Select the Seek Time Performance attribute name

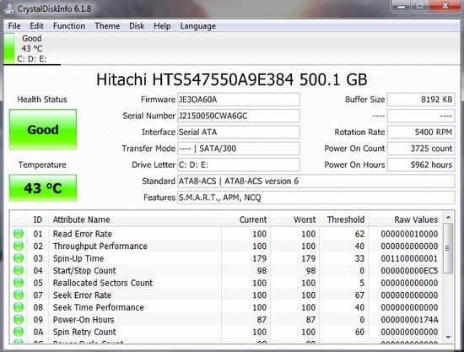[x=98, y=307]
